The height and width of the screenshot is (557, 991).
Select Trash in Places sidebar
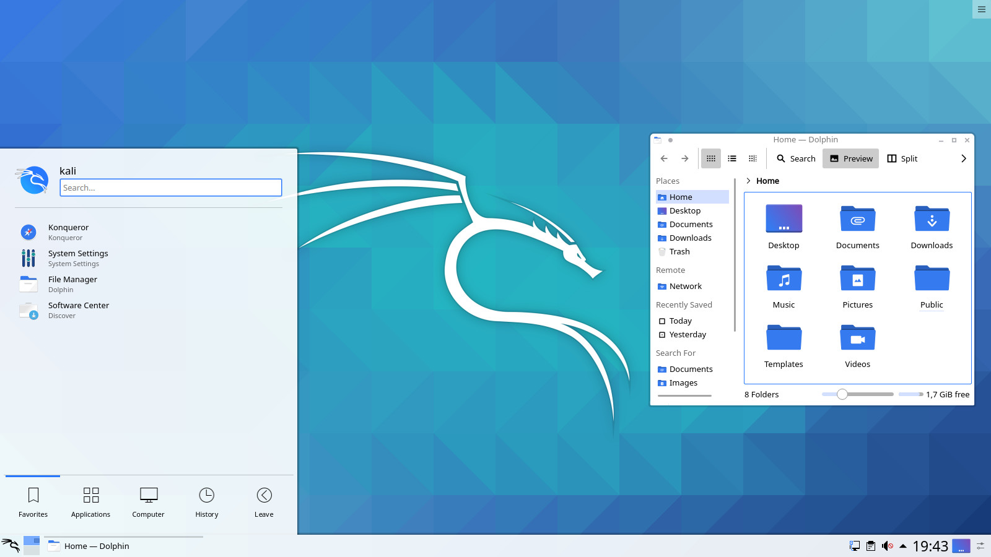coord(679,251)
